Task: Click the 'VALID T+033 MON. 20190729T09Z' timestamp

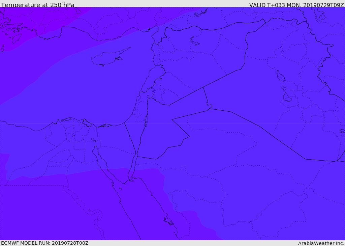Action: (296, 5)
